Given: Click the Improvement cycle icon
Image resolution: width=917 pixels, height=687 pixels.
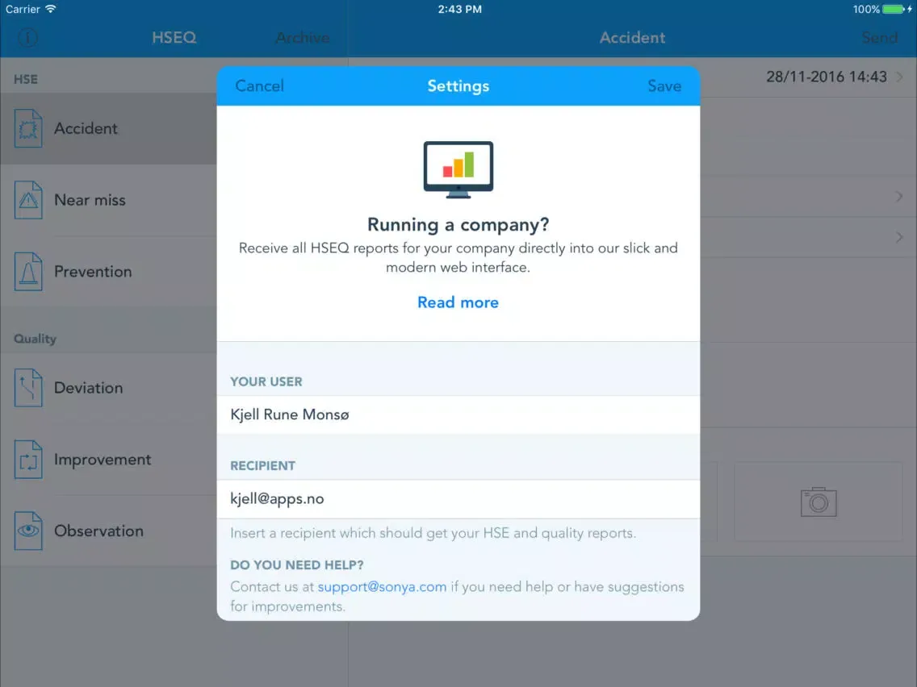Looking at the screenshot, I should click(x=28, y=460).
